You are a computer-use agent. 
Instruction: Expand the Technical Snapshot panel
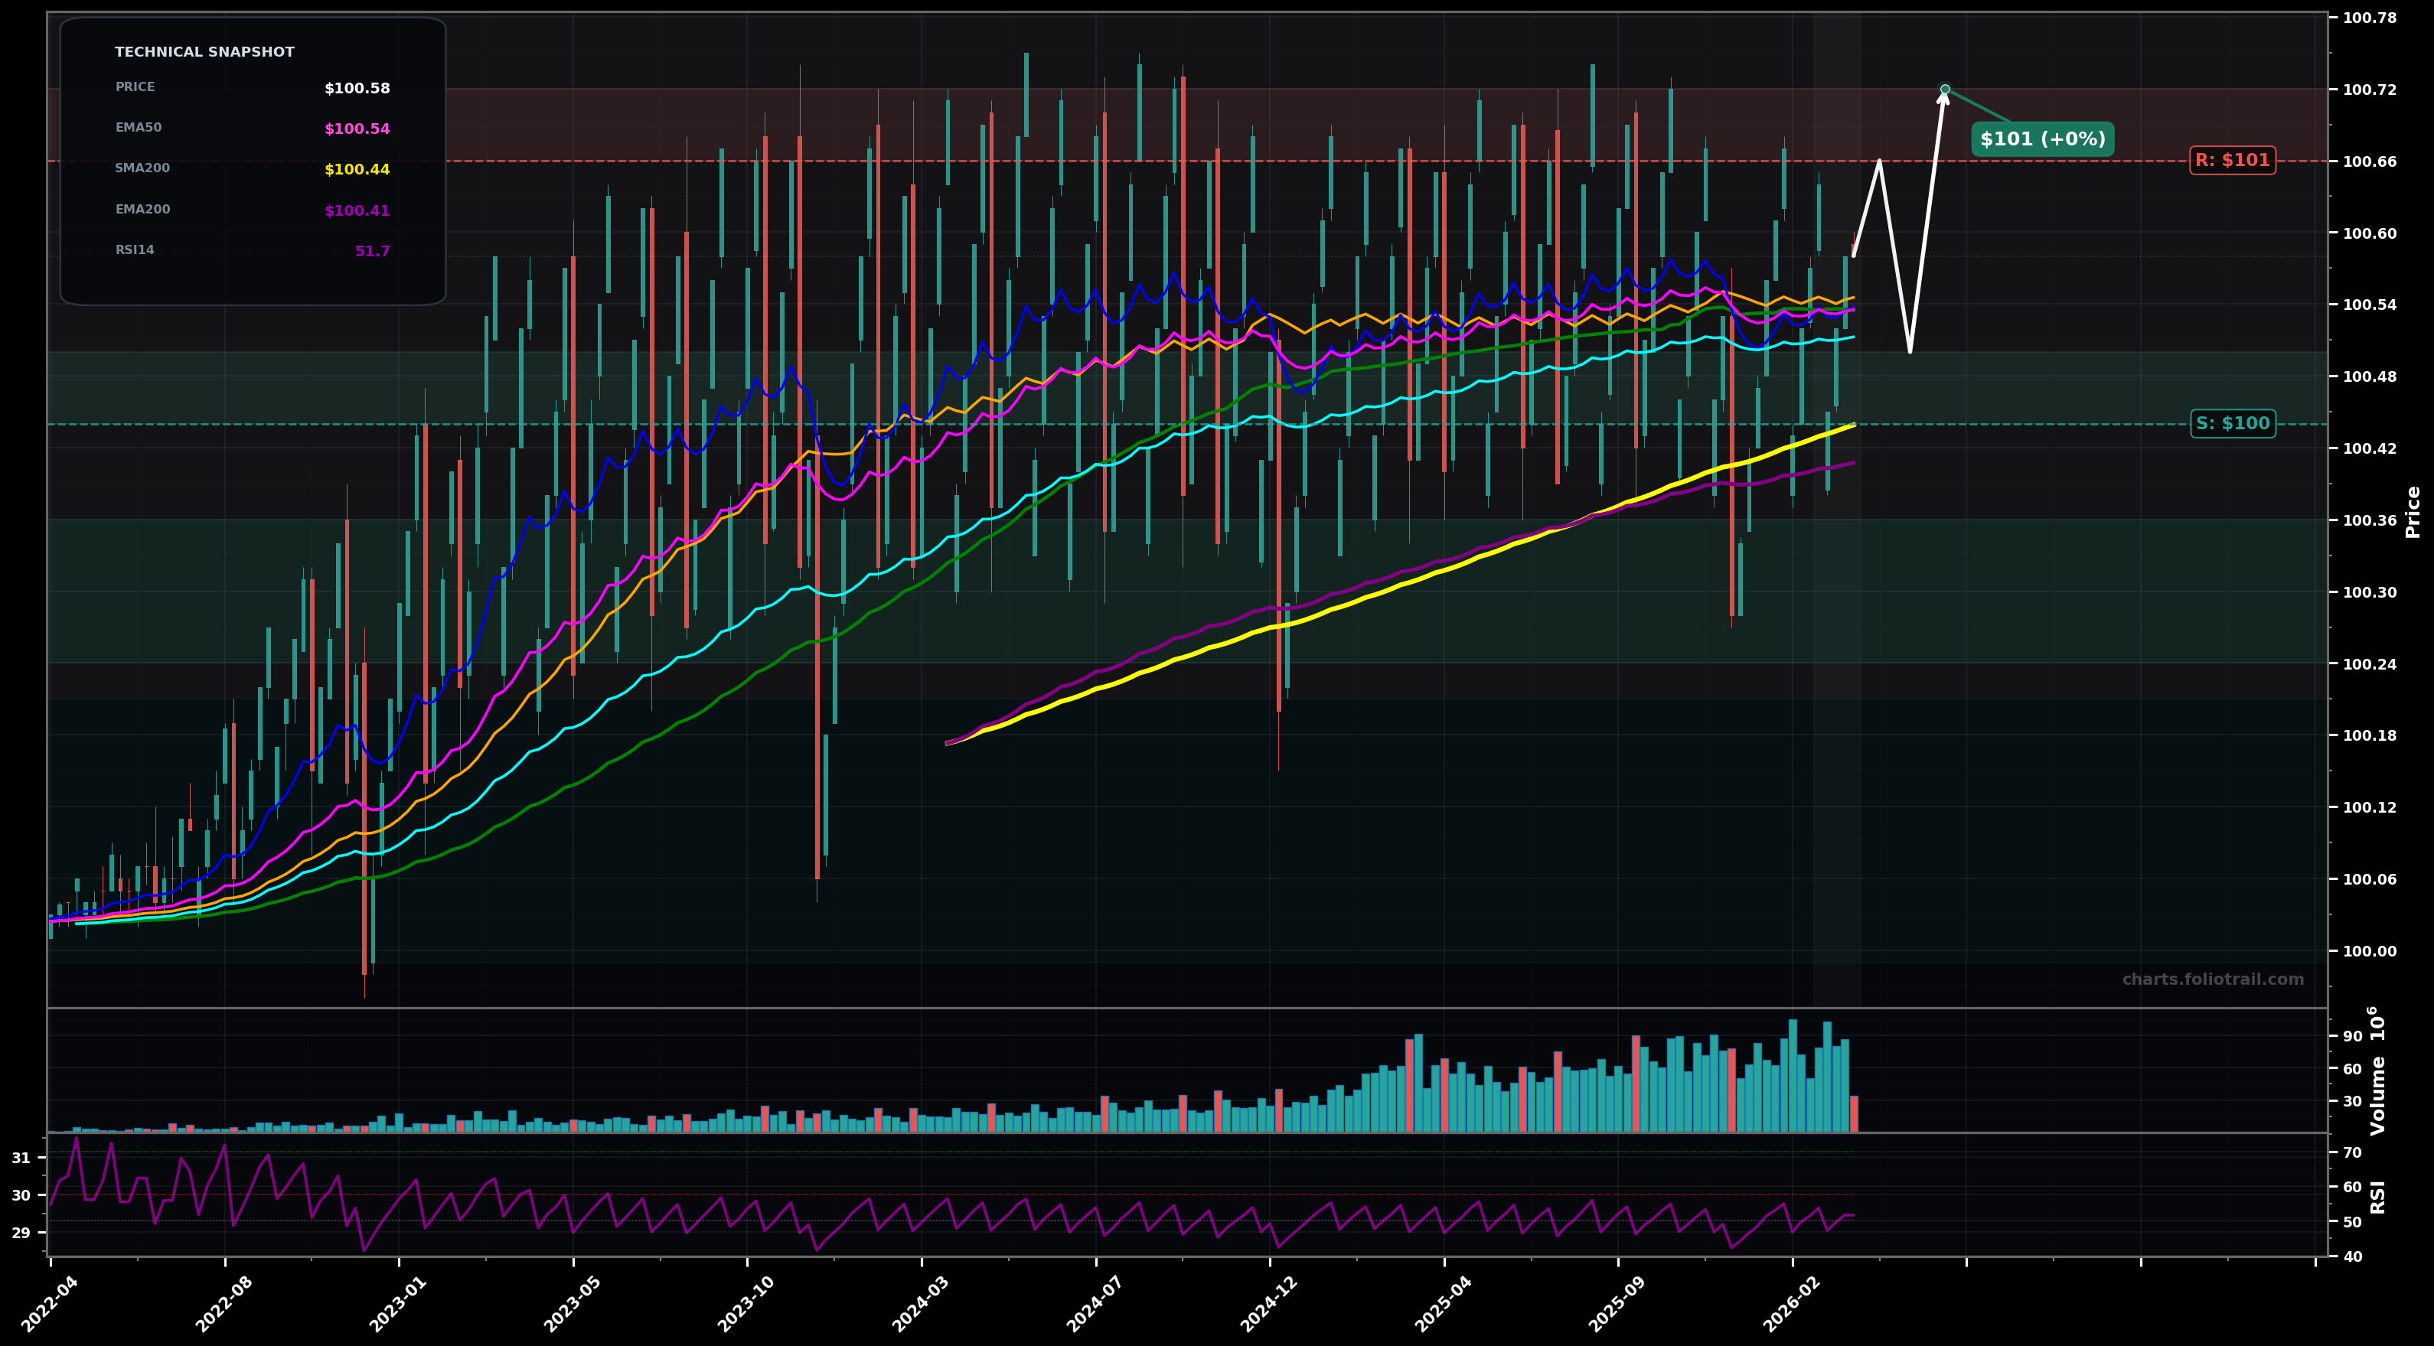coord(205,51)
